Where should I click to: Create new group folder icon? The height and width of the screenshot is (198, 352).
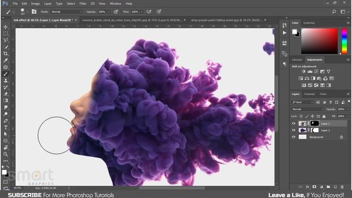coord(328,187)
